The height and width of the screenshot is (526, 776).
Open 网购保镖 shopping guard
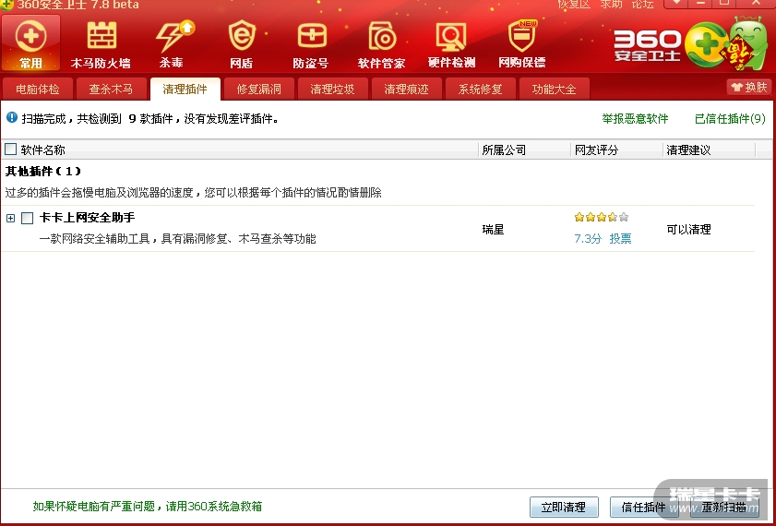[x=522, y=44]
